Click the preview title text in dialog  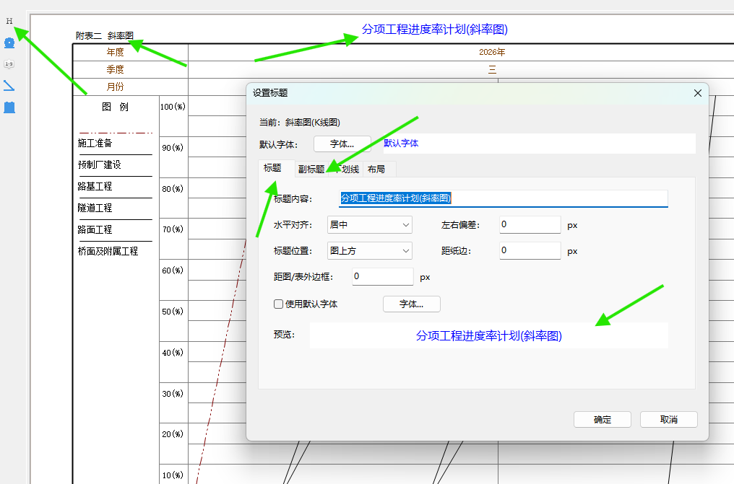(x=488, y=336)
